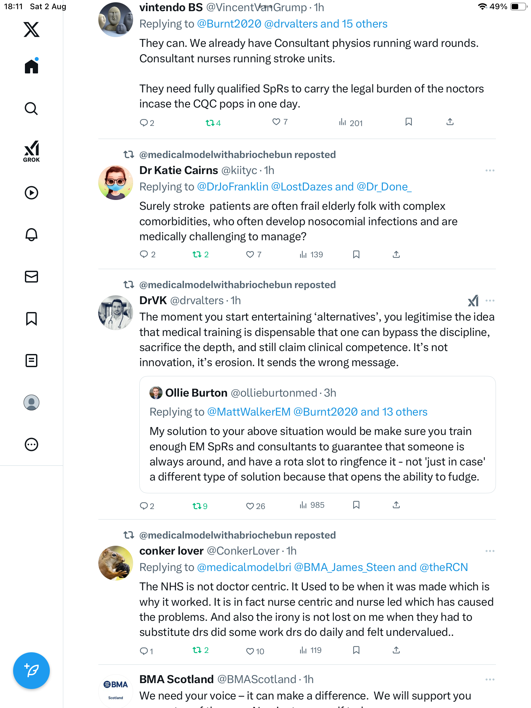The width and height of the screenshot is (531, 708).
Task: Like Dr Katie Cairns' post
Action: [x=250, y=254]
